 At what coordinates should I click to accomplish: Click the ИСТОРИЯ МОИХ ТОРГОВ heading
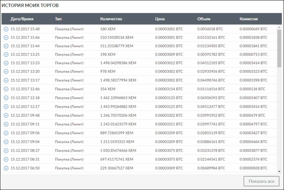pyautogui.click(x=30, y=5)
